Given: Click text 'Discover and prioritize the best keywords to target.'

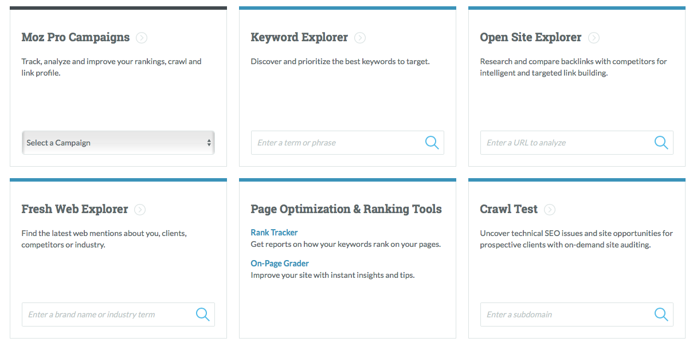Looking at the screenshot, I should [x=340, y=61].
